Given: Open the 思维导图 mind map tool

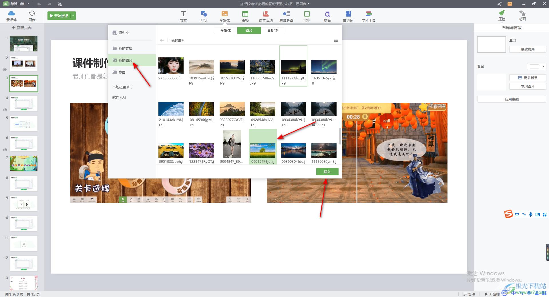Looking at the screenshot, I should click(x=286, y=16).
